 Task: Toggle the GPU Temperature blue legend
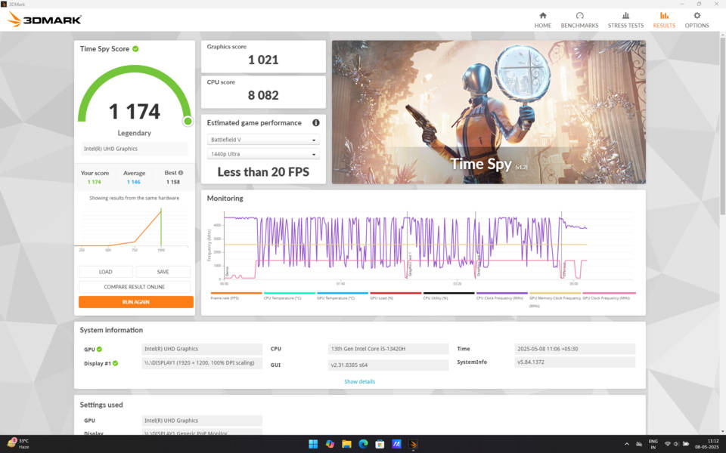tap(342, 296)
